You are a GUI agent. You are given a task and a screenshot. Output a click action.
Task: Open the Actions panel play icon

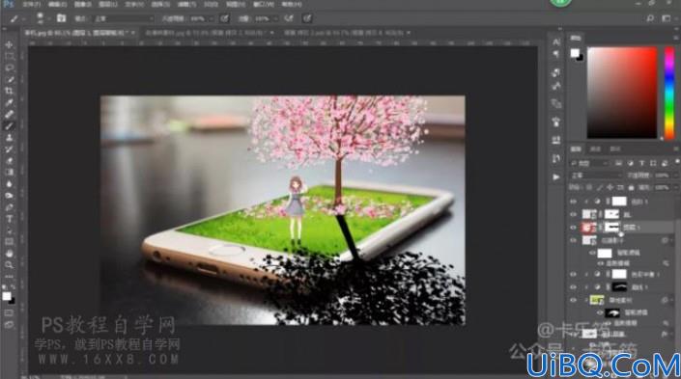click(556, 176)
